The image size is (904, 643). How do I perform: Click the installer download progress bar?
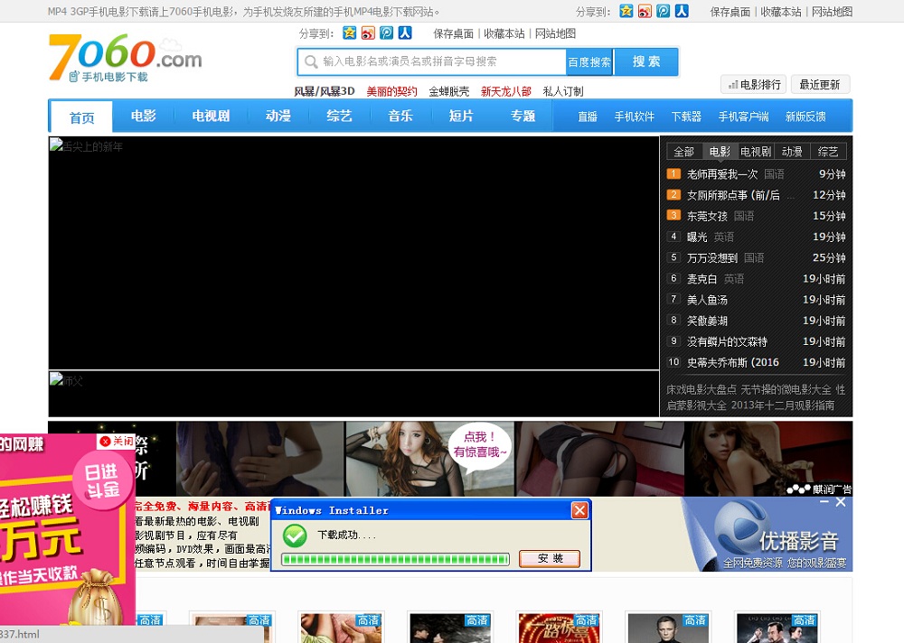[396, 559]
